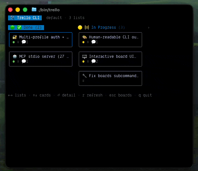Click the lock icon on Multi-profile auth card
The width and height of the screenshot is (198, 171).
(x=15, y=37)
